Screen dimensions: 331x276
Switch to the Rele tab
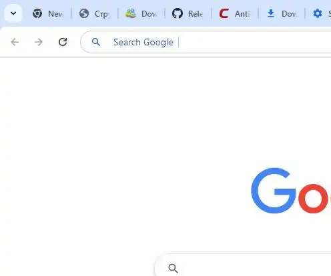188,14
